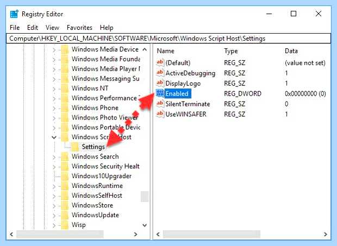Image resolution: width=337 pixels, height=246 pixels.
Task: Expand the Windows Media Device key
Action: click(x=54, y=50)
